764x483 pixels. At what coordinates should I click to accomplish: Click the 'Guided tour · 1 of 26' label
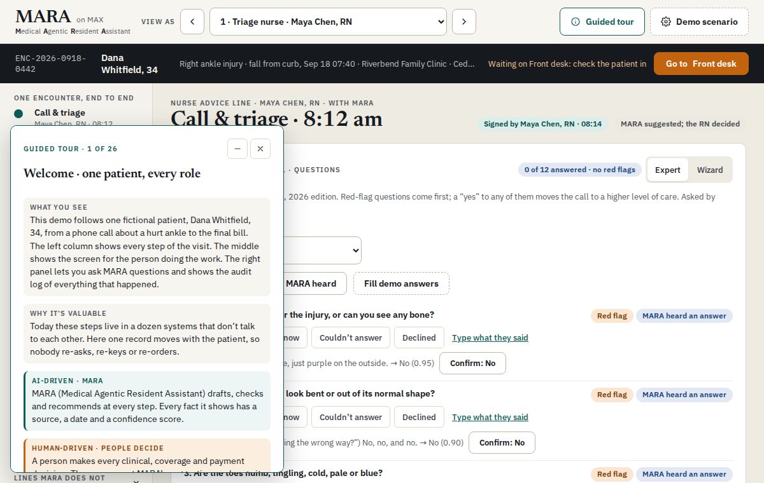coord(71,149)
